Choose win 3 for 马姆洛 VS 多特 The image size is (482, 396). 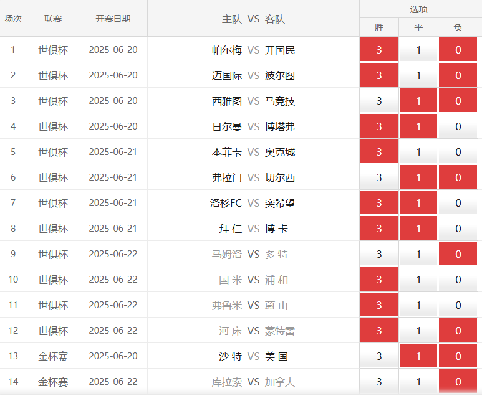[x=379, y=253]
